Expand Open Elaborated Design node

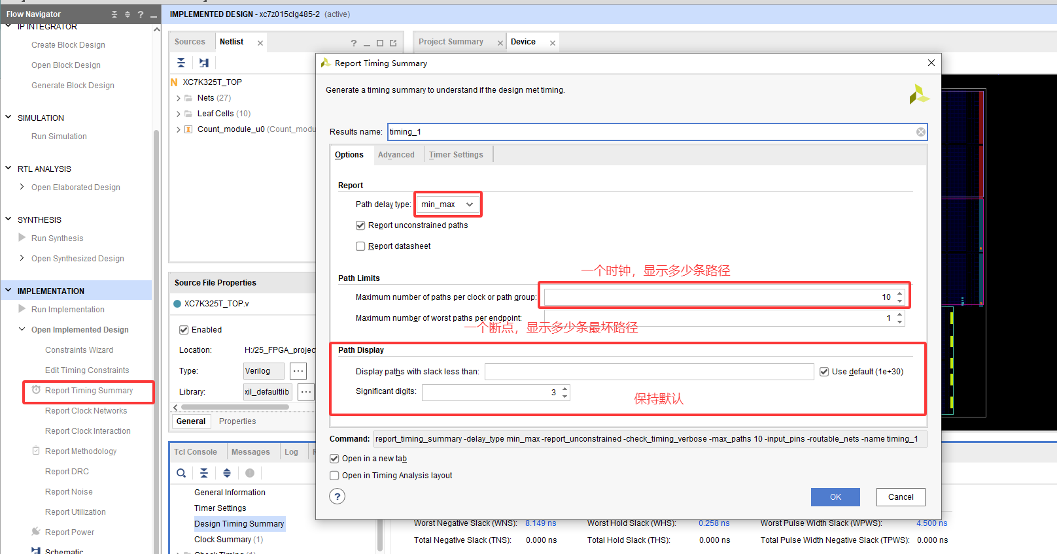click(22, 187)
